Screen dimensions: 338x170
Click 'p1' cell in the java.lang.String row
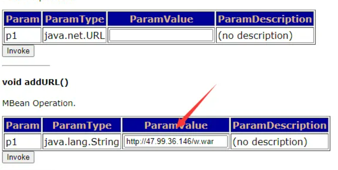click(22, 141)
